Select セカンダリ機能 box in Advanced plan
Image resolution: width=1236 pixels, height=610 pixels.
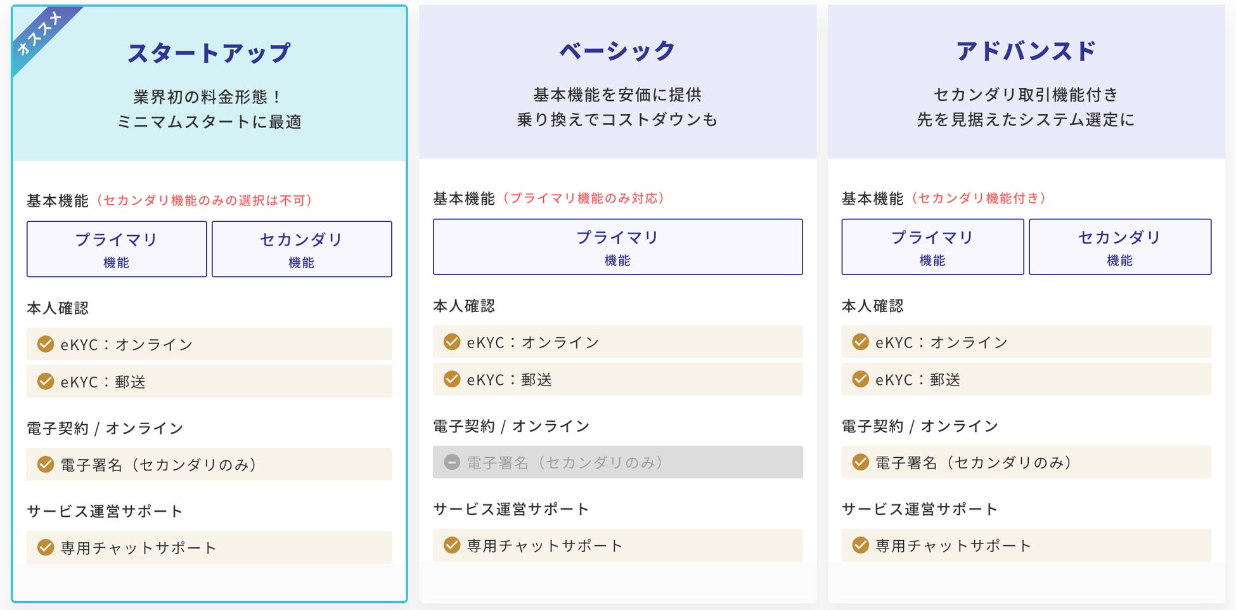1119,247
